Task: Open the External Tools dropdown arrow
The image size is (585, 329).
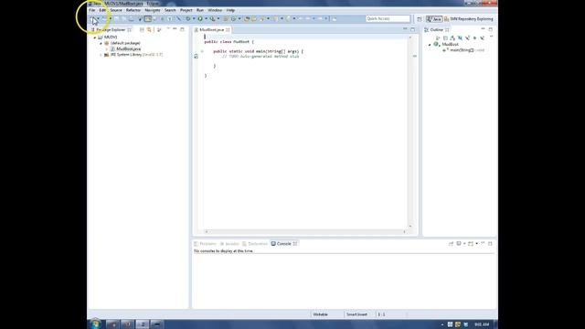Action: [218, 18]
